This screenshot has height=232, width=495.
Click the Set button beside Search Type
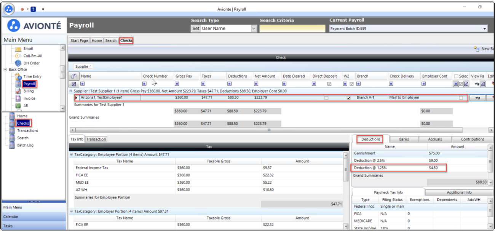(x=196, y=29)
